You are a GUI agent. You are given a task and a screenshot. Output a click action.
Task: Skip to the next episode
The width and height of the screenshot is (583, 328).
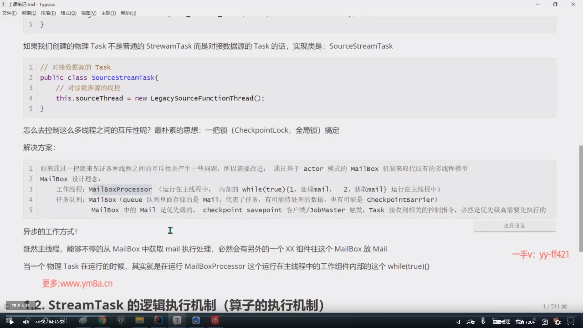click(484, 322)
